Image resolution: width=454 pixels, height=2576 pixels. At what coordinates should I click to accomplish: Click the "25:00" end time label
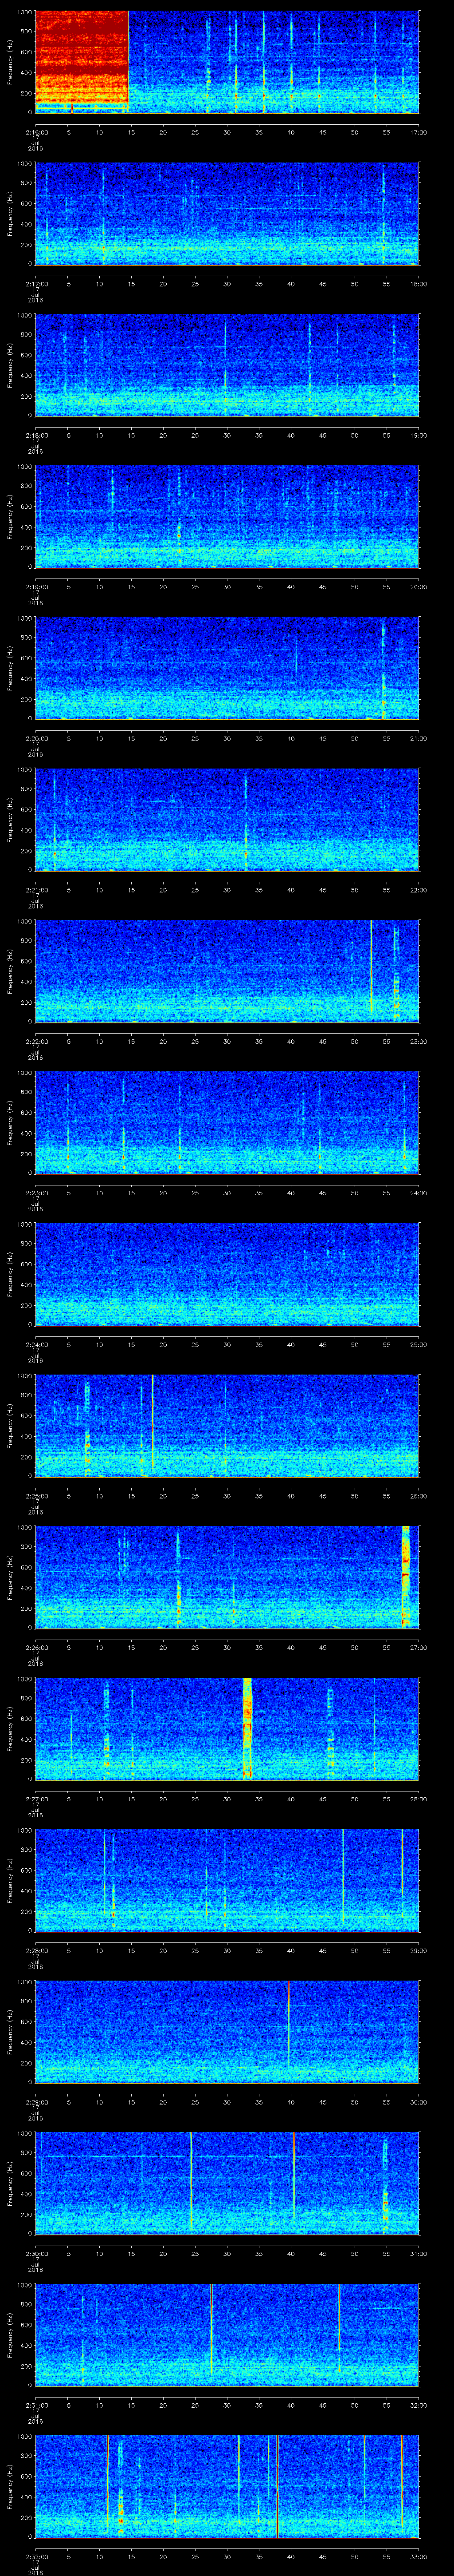pos(418,1345)
